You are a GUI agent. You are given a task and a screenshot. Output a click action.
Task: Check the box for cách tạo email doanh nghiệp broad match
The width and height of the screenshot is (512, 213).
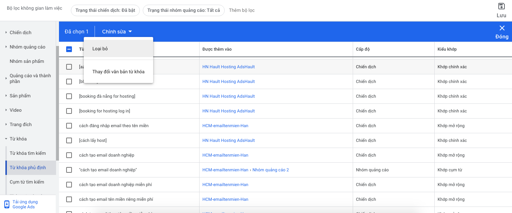(69, 155)
